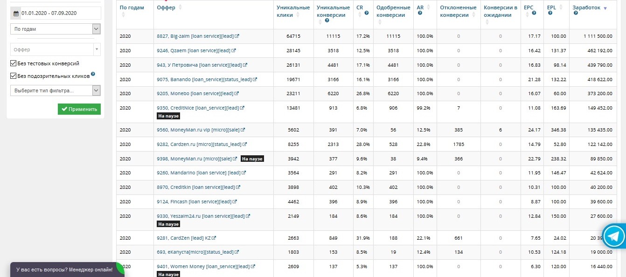Screen dimensions: 626x277
Task: Click the Telegram chat icon
Action: pyautogui.click(x=614, y=235)
